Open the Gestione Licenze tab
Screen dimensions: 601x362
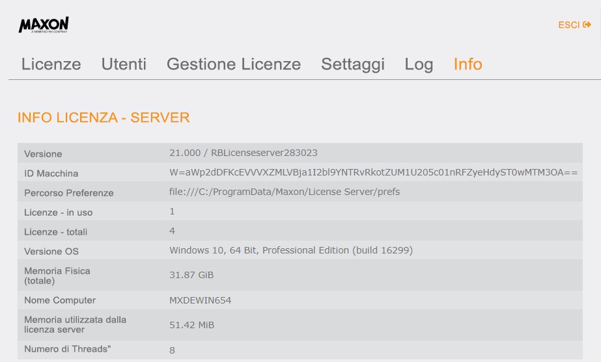point(234,64)
